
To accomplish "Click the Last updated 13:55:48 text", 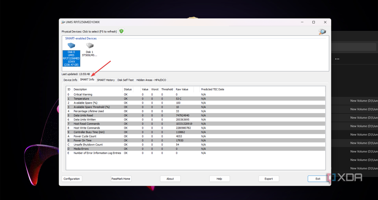I will click(x=76, y=74).
